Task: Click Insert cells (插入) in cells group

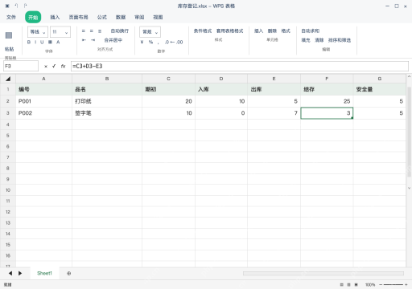Action: click(258, 31)
